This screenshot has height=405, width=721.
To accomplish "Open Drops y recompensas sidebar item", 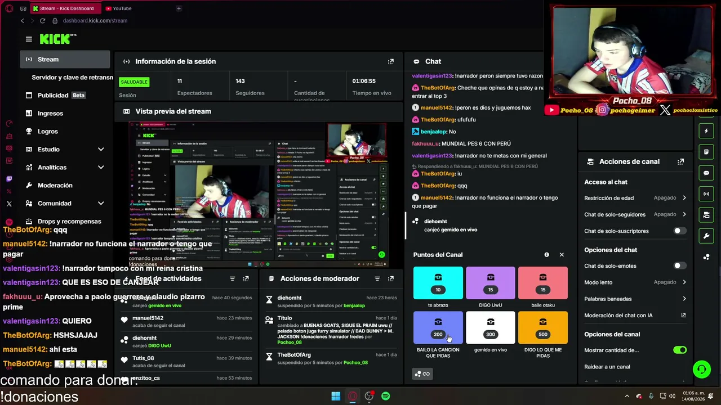I will [x=65, y=221].
